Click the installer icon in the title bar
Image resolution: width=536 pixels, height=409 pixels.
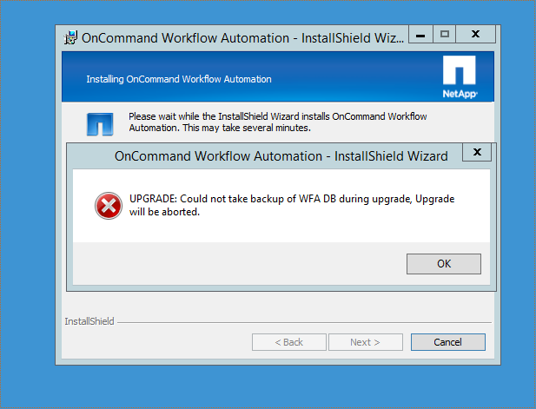(69, 37)
